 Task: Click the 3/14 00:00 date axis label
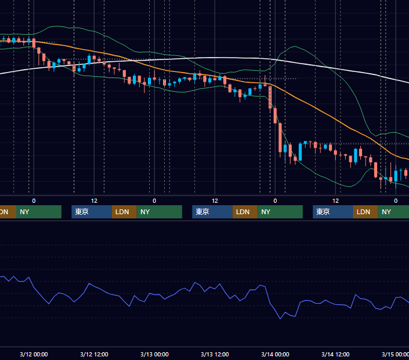275,354
